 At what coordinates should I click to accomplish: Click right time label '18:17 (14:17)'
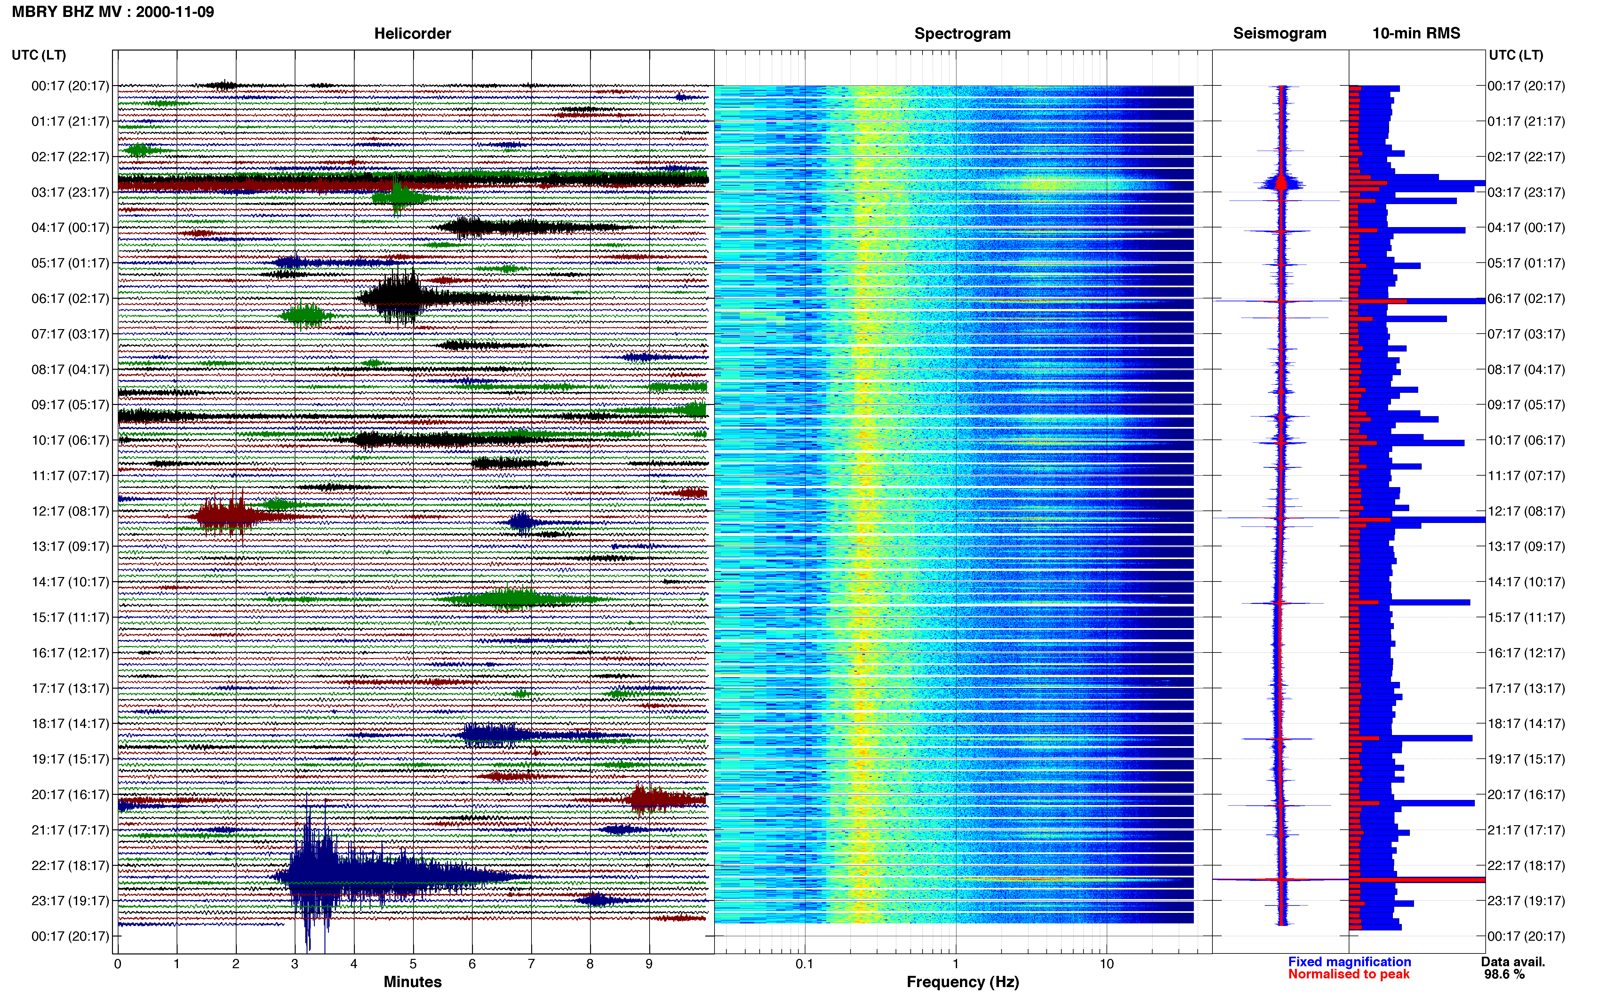pyautogui.click(x=1526, y=723)
